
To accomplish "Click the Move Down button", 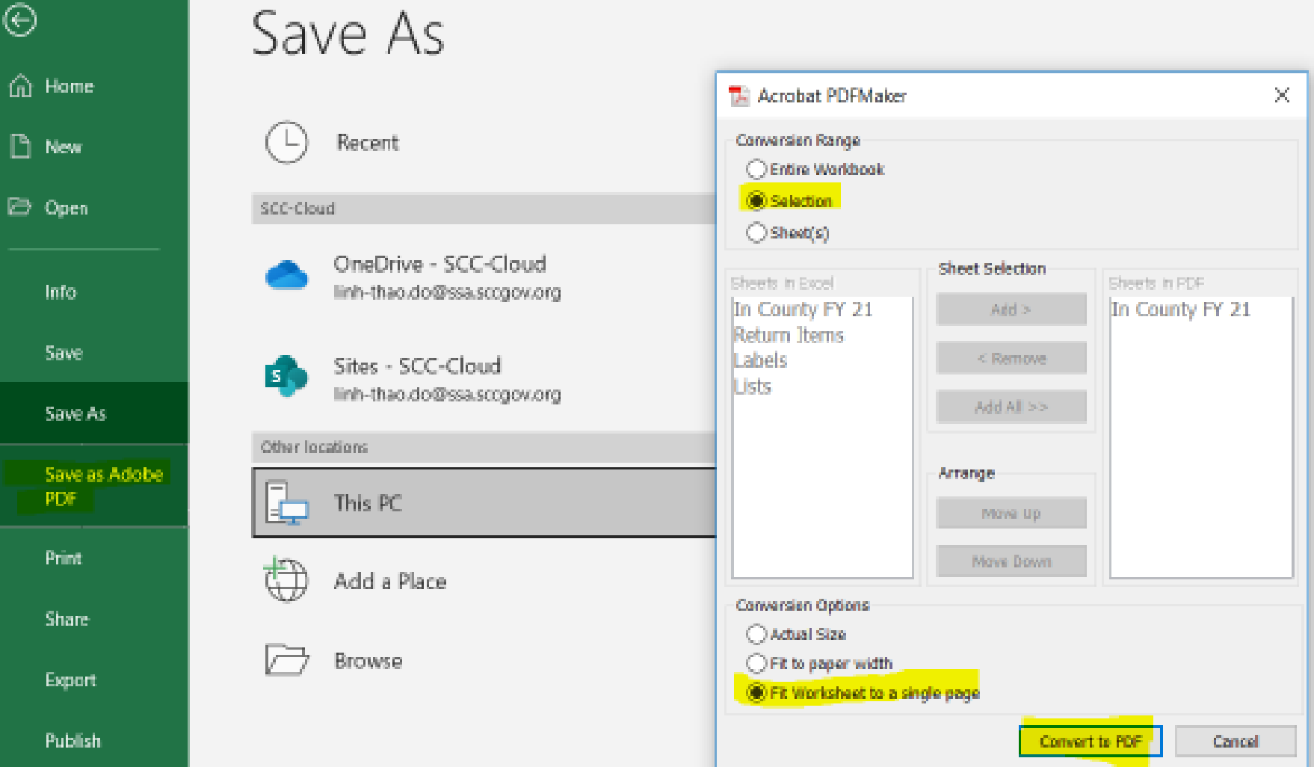I will point(1011,561).
